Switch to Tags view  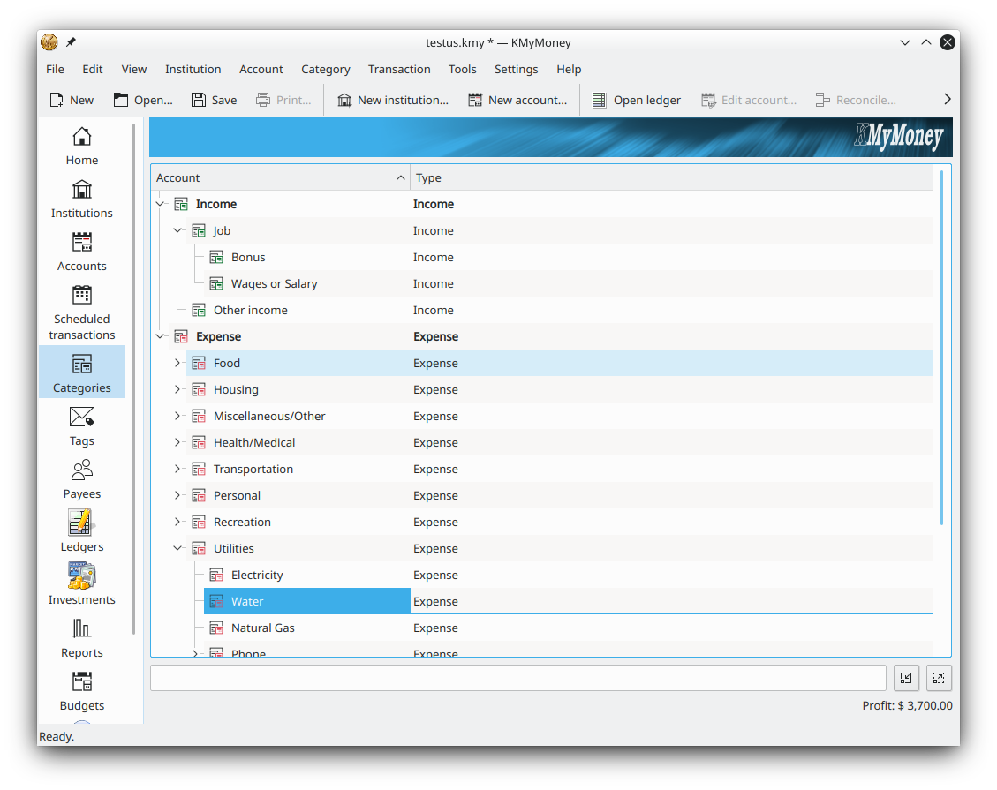click(x=81, y=426)
